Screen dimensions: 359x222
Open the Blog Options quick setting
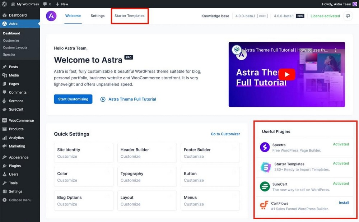pyautogui.click(x=84, y=201)
